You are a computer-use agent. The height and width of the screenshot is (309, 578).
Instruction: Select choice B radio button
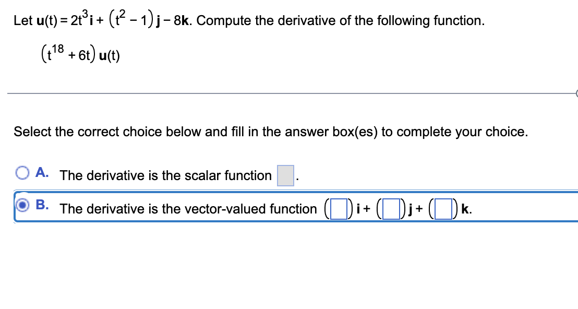(22, 205)
